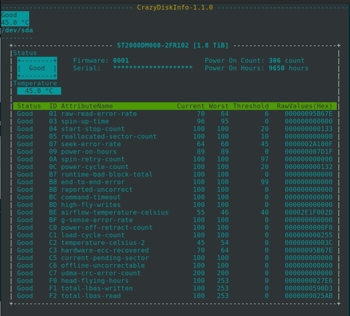Select the end-to-end-error row
The image size is (350, 316).
pyautogui.click(x=175, y=182)
